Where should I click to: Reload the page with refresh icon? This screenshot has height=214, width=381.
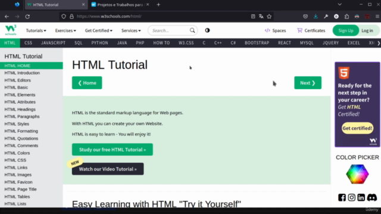27,17
